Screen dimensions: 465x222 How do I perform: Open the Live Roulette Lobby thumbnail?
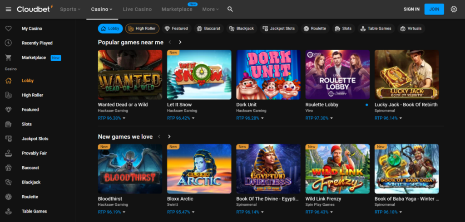tap(337, 75)
